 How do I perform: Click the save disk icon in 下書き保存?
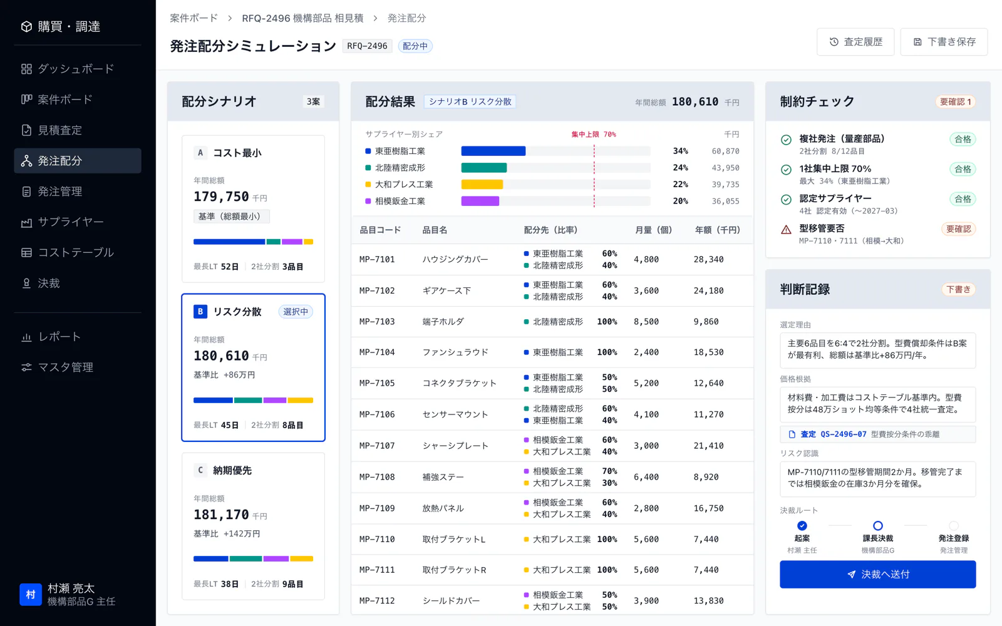click(917, 42)
